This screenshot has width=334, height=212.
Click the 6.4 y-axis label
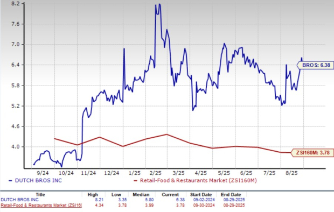(x=15, y=65)
